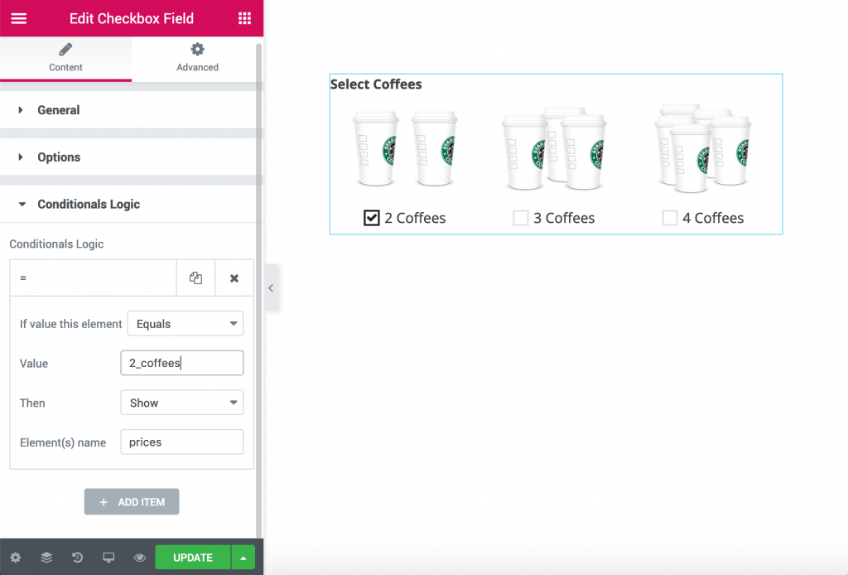Open the Then action dropdown showing Show
The height and width of the screenshot is (575, 848).
click(181, 402)
